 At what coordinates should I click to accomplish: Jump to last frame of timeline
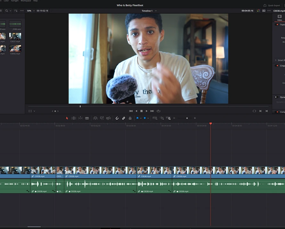point(152,111)
